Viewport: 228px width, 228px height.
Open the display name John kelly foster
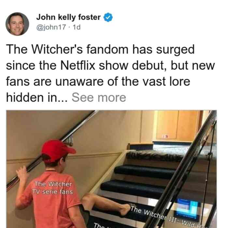pos(68,17)
